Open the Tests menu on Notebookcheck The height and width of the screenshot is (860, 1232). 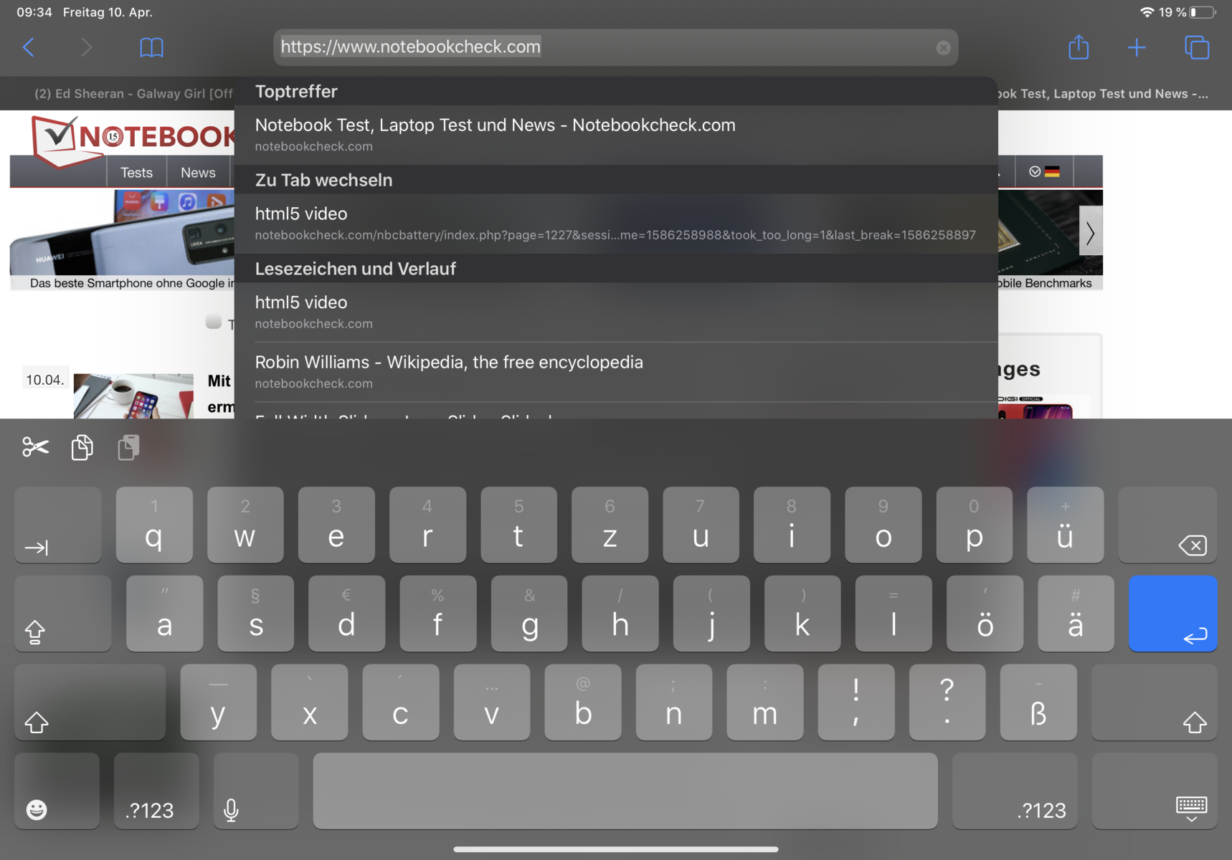click(x=136, y=173)
